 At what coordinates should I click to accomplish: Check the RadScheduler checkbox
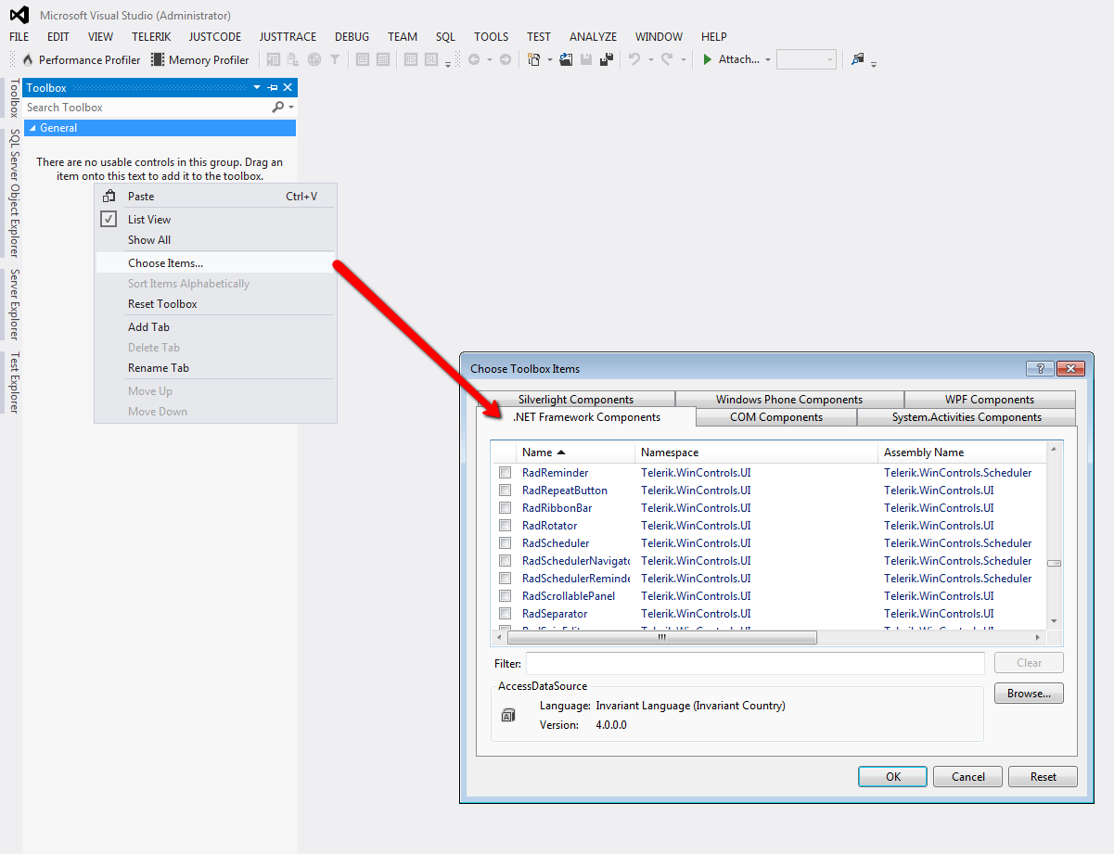click(505, 542)
